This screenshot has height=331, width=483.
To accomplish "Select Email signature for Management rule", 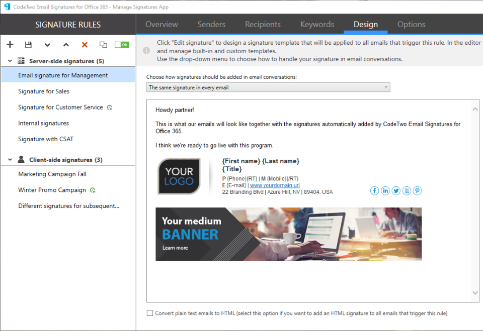I will coord(68,75).
